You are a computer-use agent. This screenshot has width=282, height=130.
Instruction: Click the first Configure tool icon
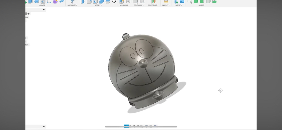pos(136,2)
